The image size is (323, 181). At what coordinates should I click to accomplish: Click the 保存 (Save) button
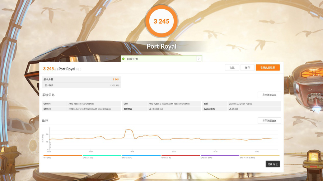pos(247,68)
